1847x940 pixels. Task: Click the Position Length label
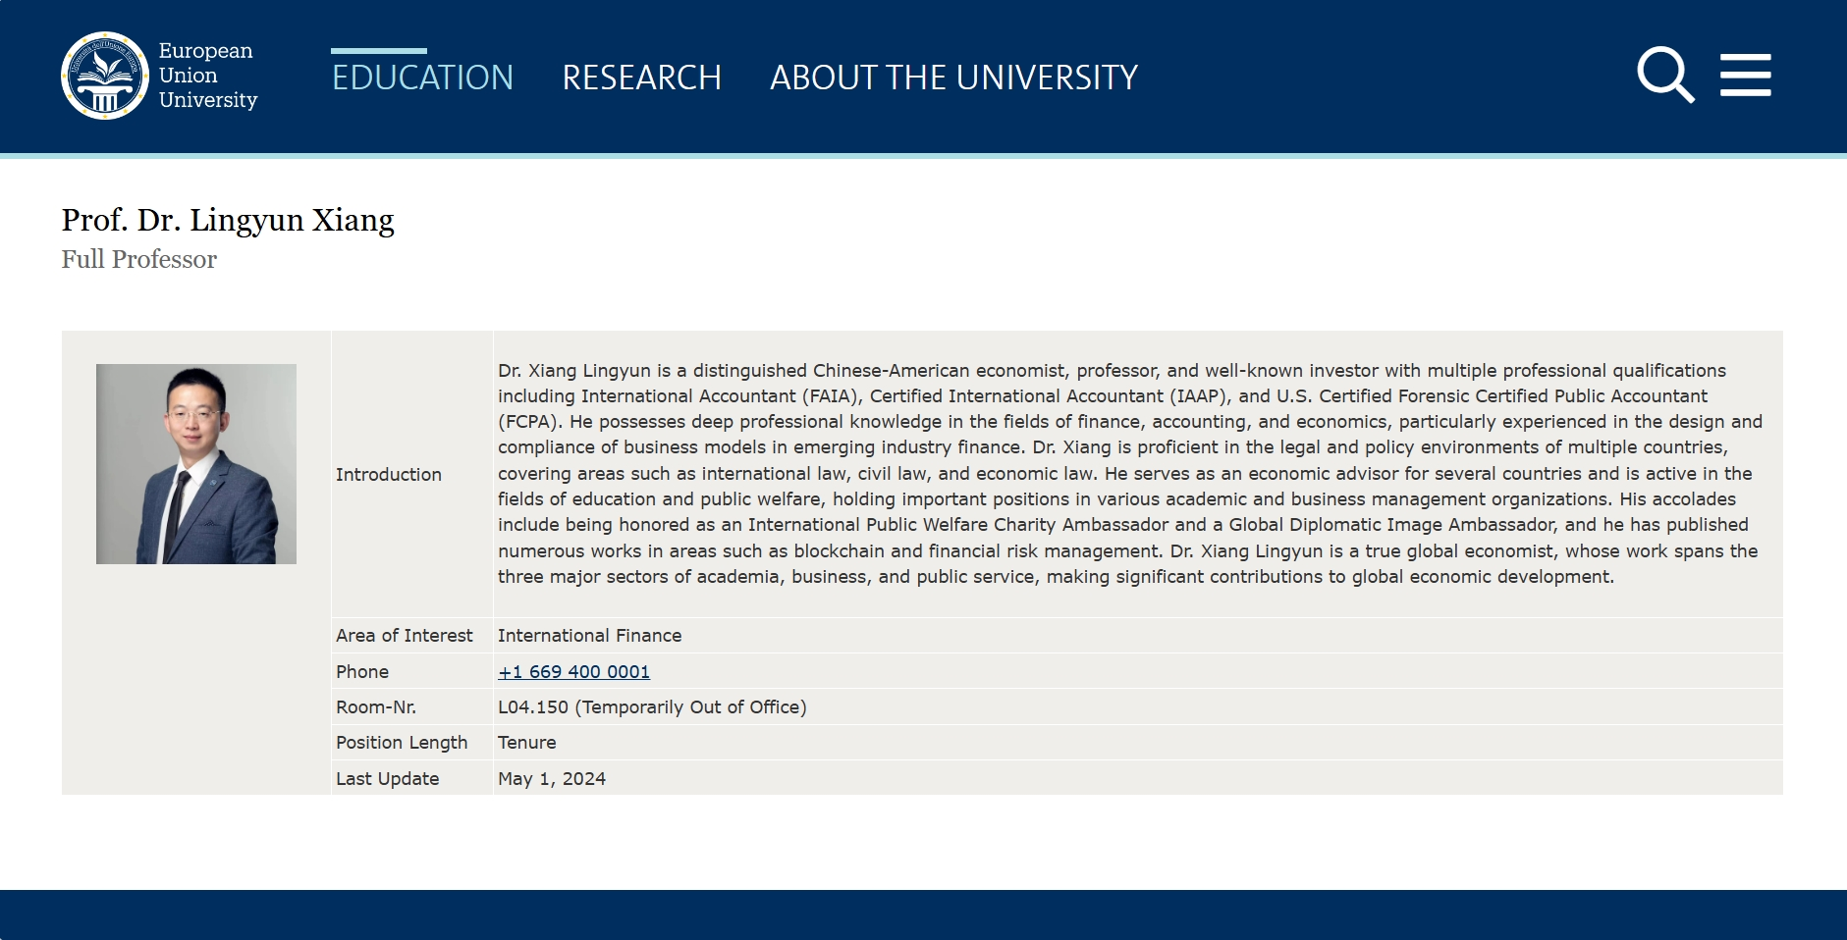402,743
